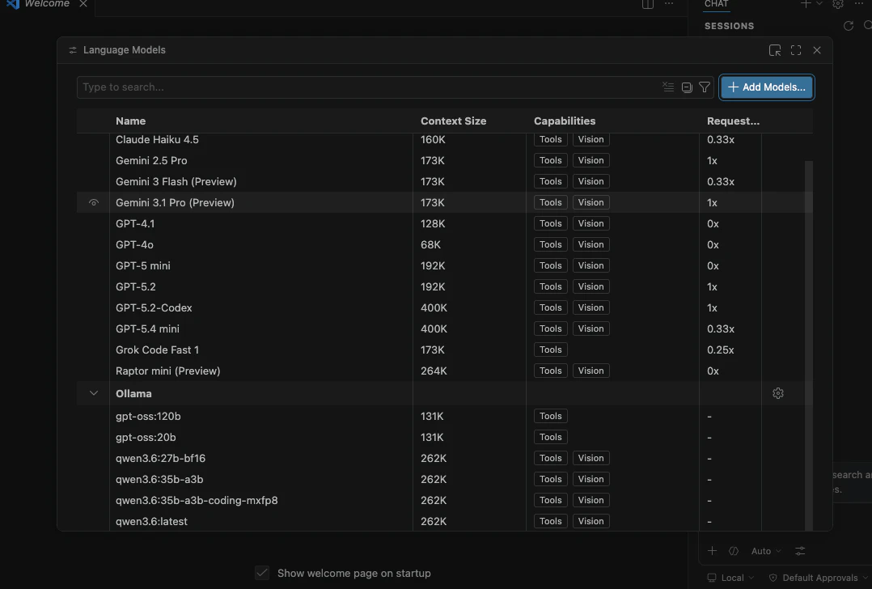Select the GPT-5.4 mini model row
The height and width of the screenshot is (589, 872).
pos(444,328)
